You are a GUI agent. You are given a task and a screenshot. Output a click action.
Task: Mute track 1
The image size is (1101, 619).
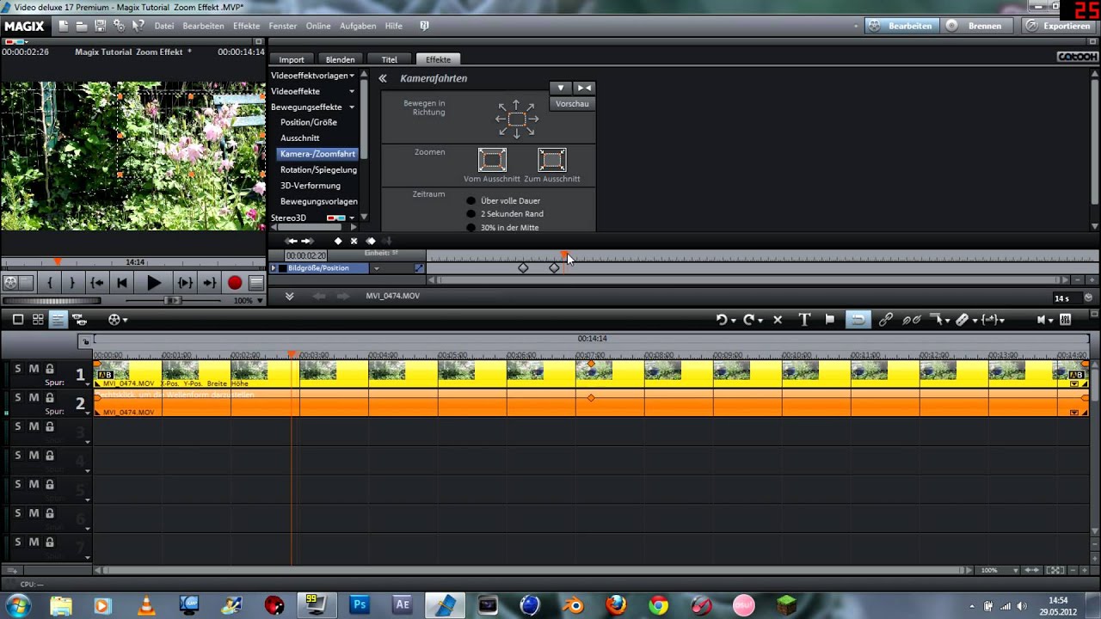[x=34, y=369]
